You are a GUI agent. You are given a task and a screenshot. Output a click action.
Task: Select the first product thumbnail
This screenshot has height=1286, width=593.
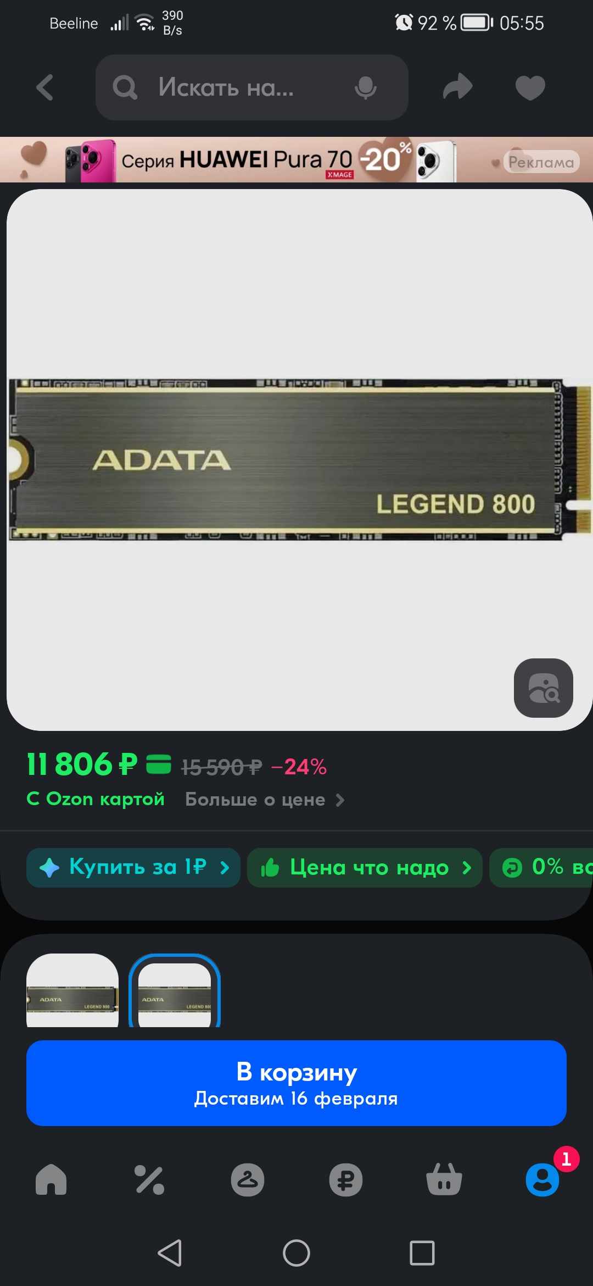pos(72,990)
